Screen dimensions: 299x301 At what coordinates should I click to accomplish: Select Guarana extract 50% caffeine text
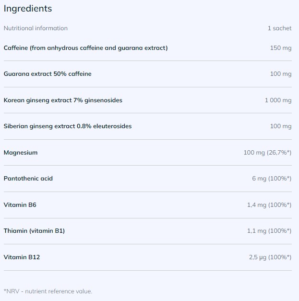(x=48, y=74)
